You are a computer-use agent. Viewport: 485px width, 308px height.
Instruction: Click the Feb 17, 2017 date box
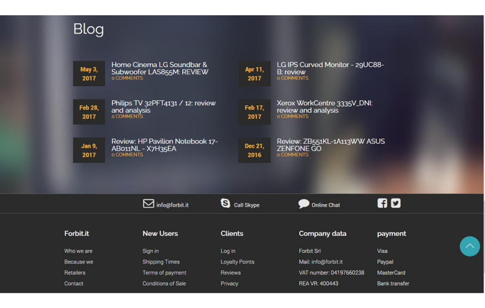(254, 111)
